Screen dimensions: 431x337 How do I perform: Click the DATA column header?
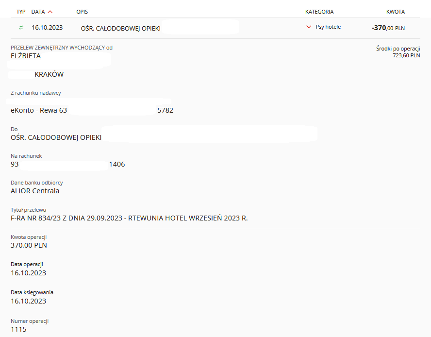point(38,12)
